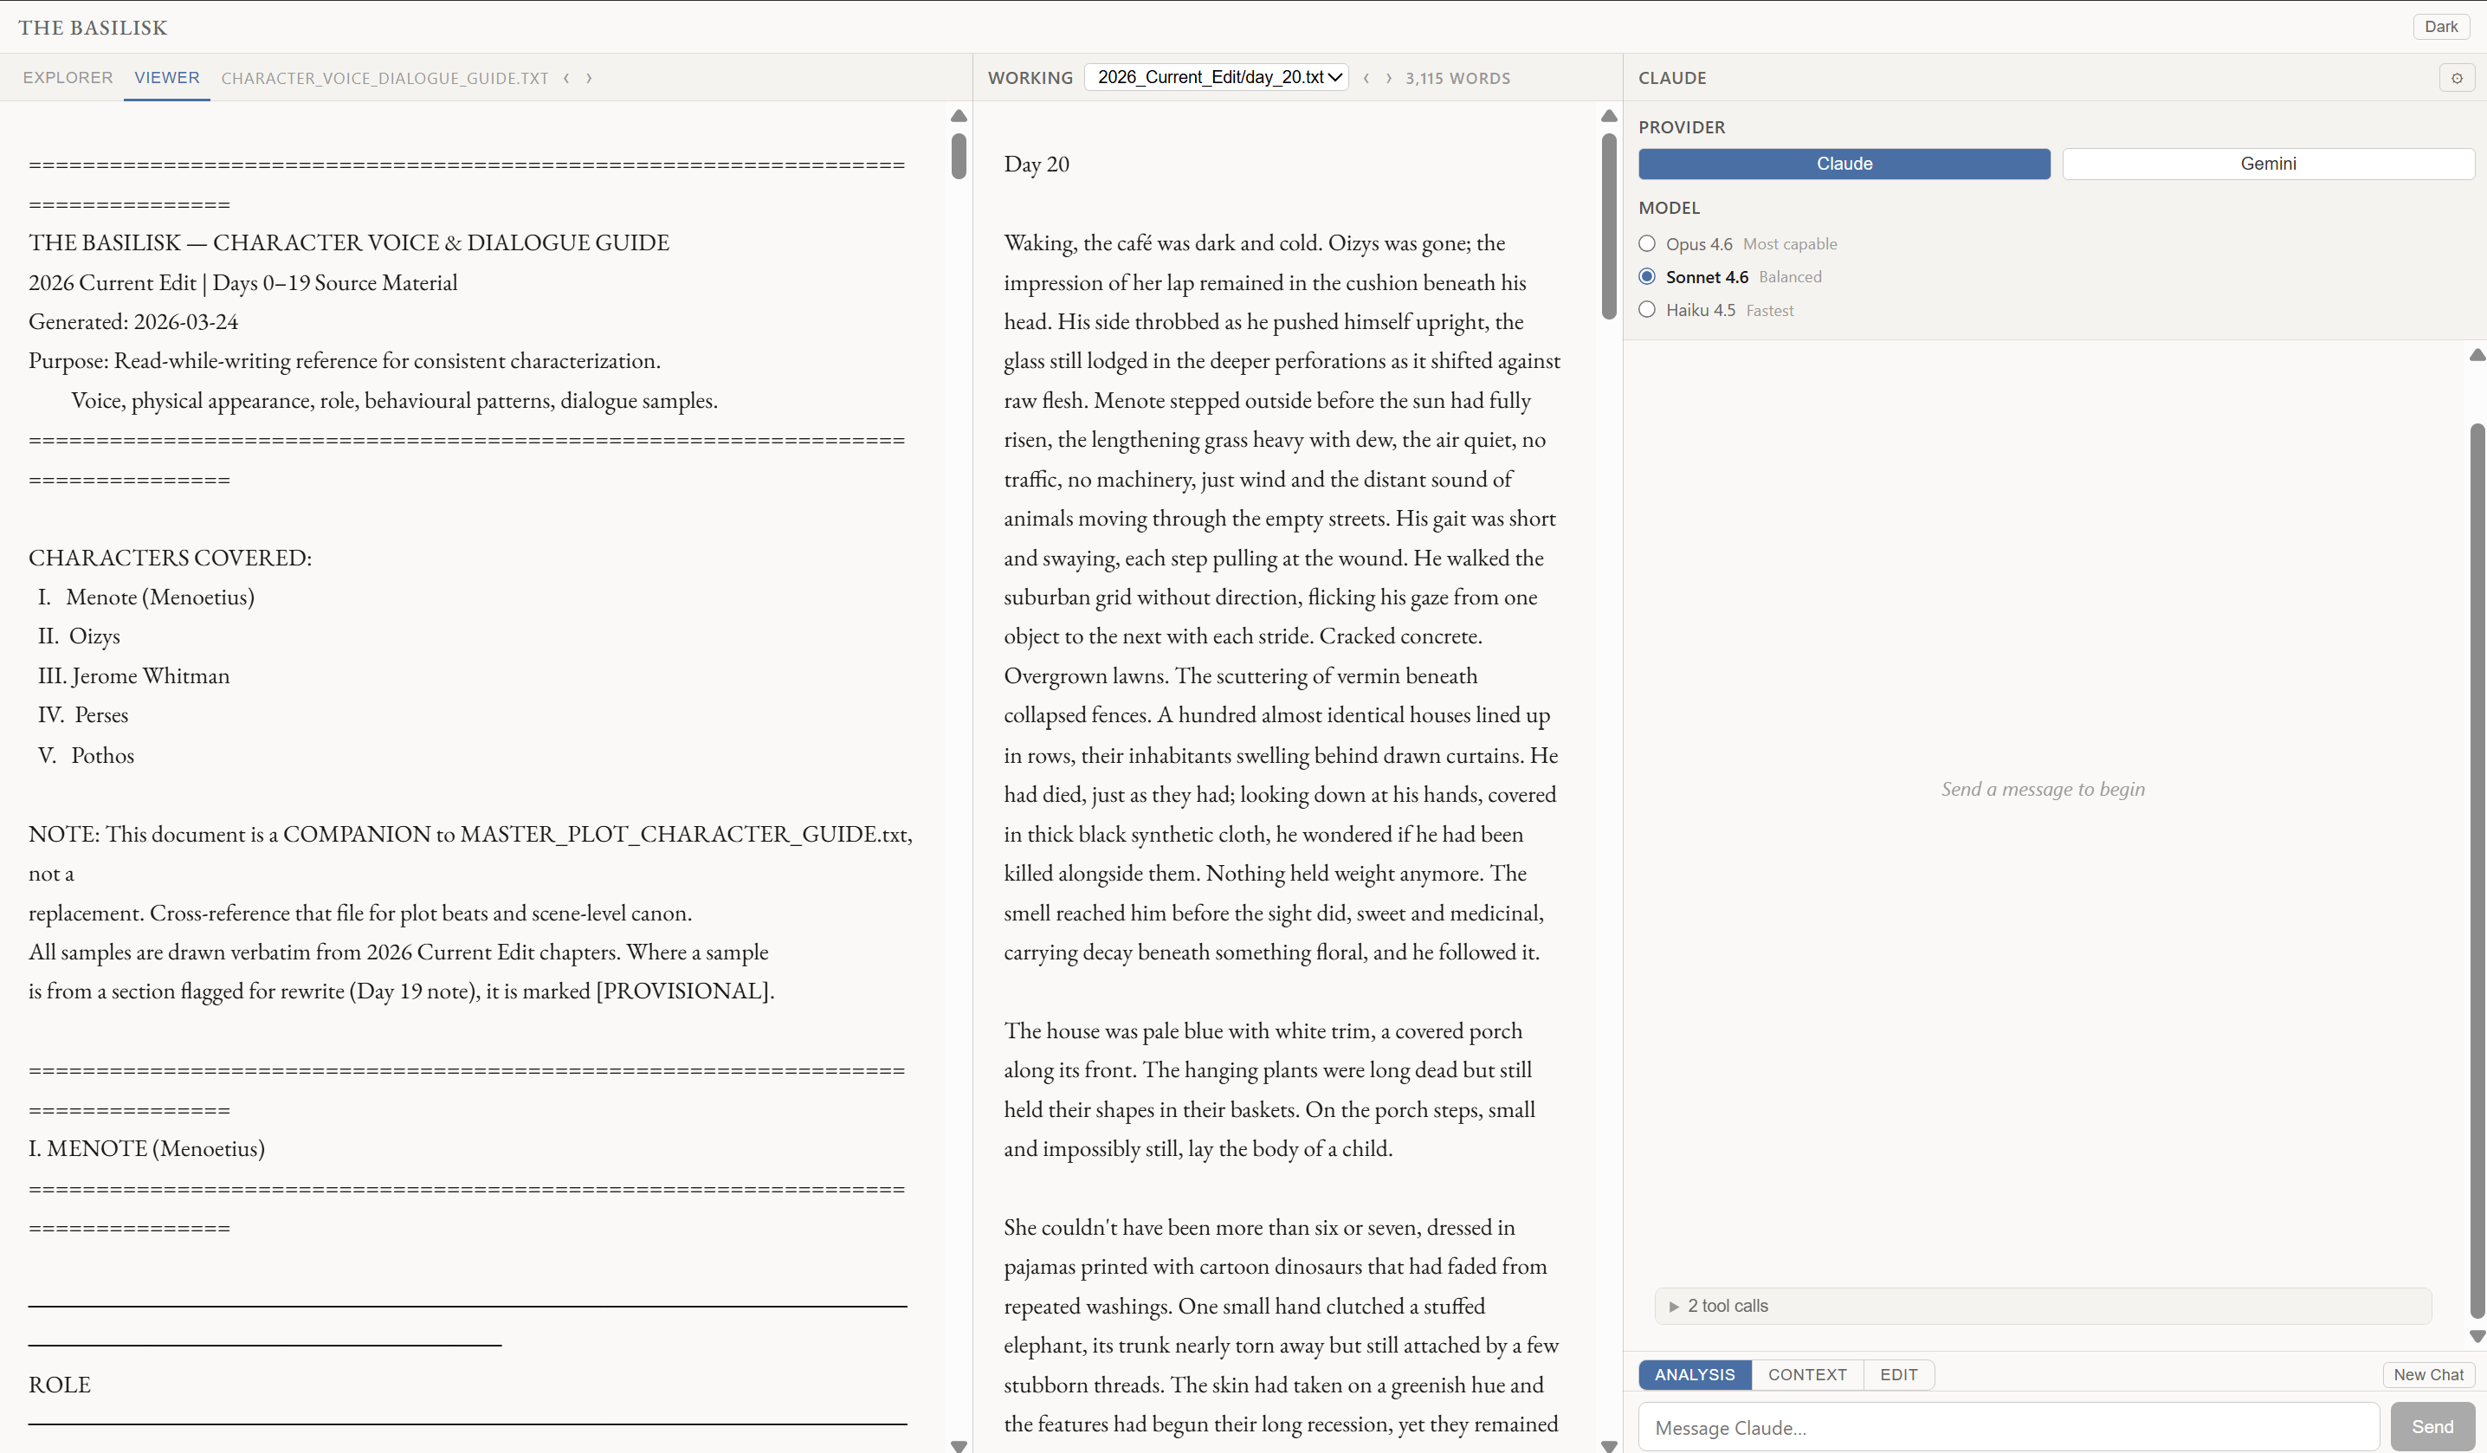Click the 3,115 WORDS count

click(1457, 78)
